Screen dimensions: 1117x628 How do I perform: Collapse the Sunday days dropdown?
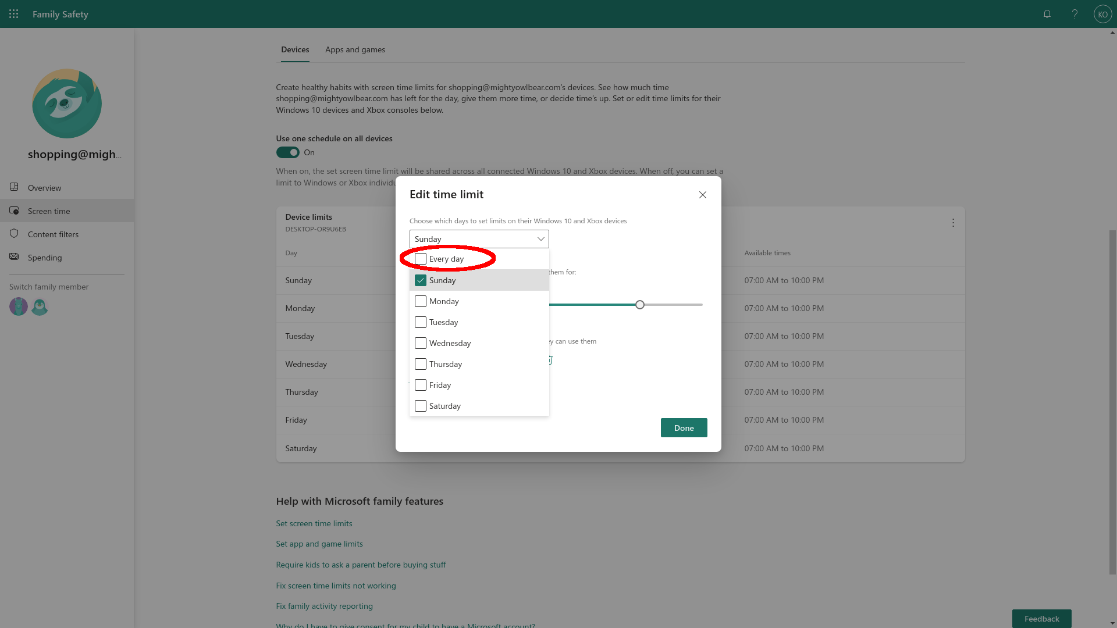click(x=479, y=239)
